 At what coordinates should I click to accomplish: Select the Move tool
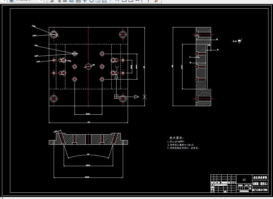tap(85, 1)
